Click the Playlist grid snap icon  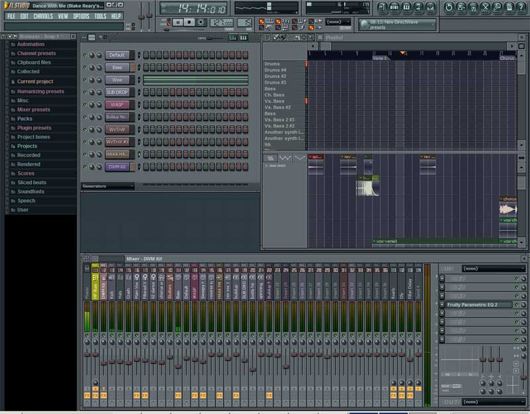[x=320, y=37]
